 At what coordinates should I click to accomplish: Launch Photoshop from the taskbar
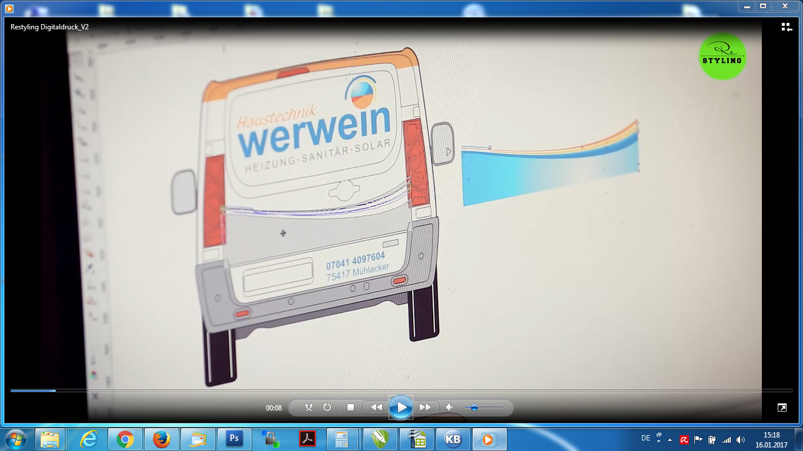point(234,439)
